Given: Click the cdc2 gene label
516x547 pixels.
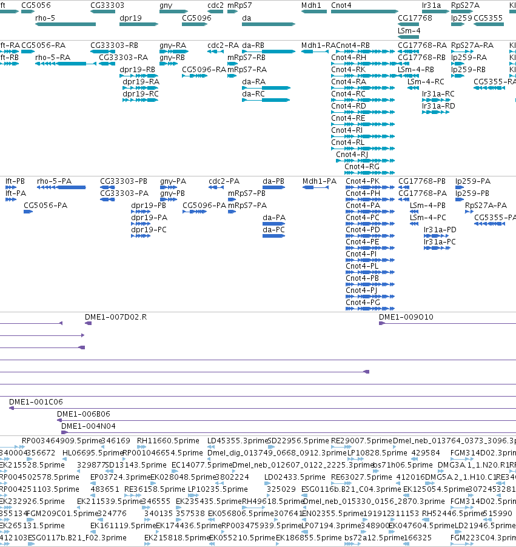Looking at the screenshot, I should coord(215,5).
